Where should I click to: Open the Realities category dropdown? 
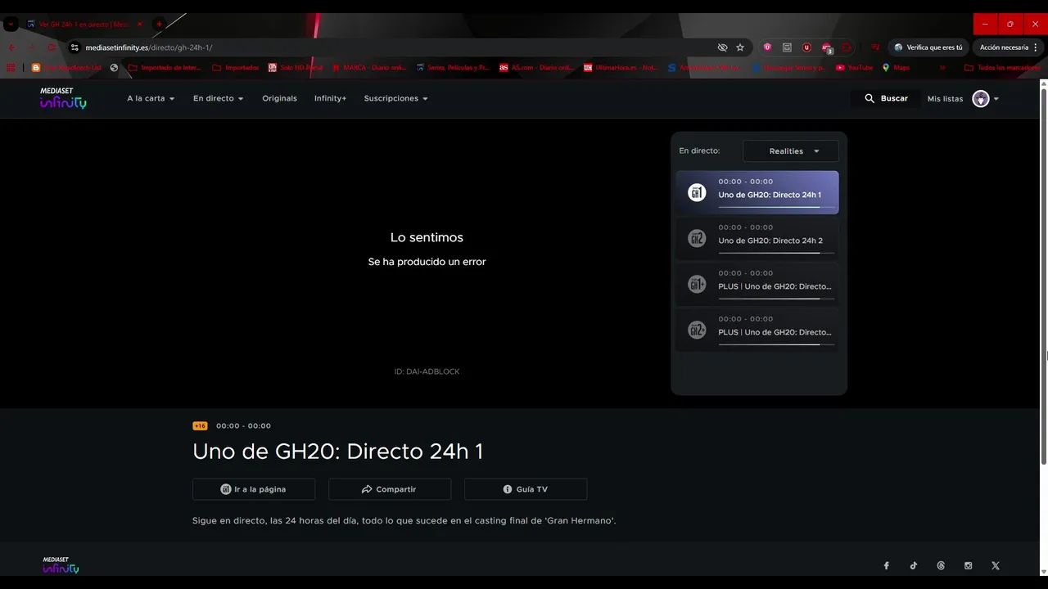tap(790, 151)
